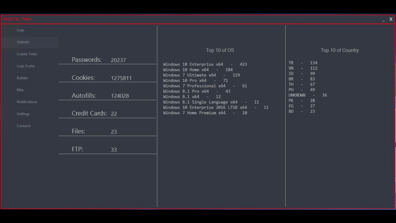Select the Windows 10 Enterprise 2016 LTSB row
The image size is (396, 223).
pyautogui.click(x=216, y=108)
